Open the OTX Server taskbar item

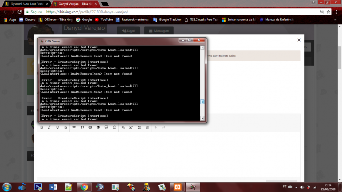tap(193, 187)
